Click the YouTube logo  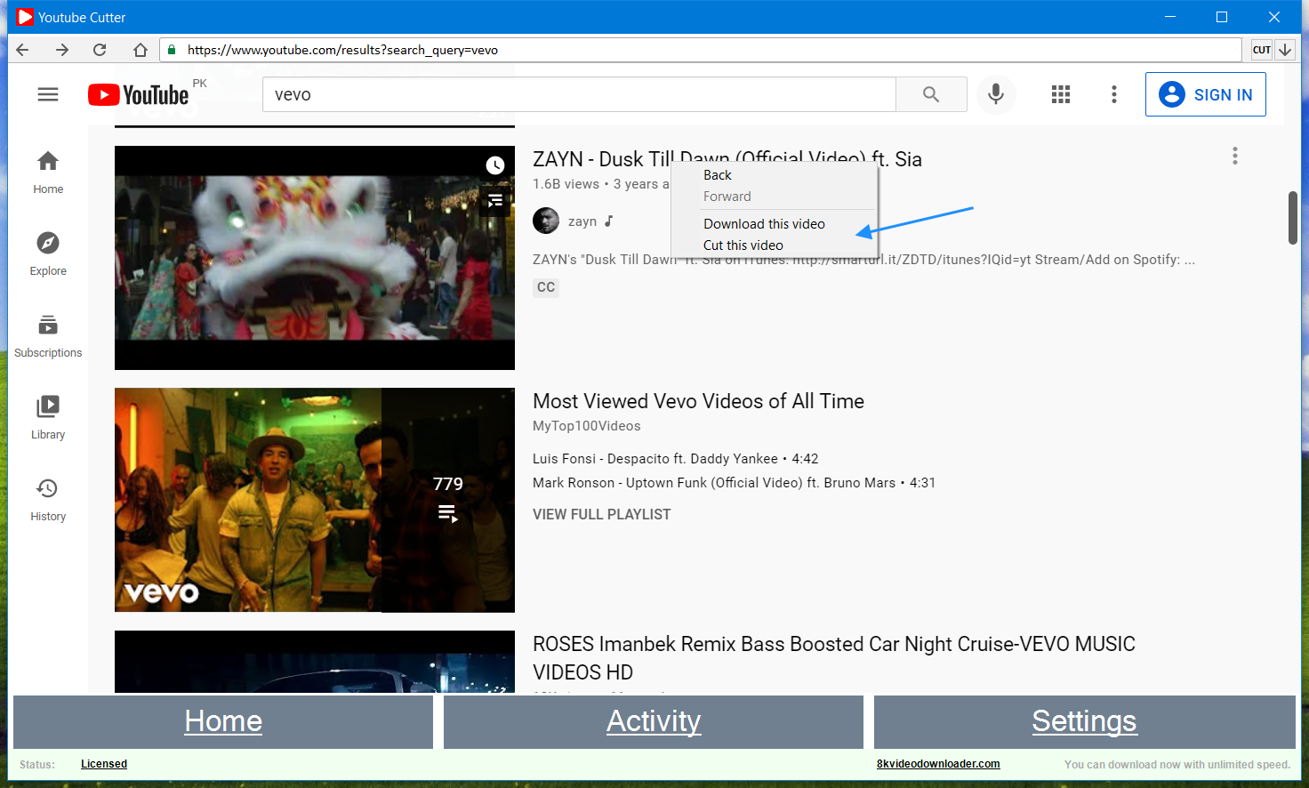(x=139, y=94)
